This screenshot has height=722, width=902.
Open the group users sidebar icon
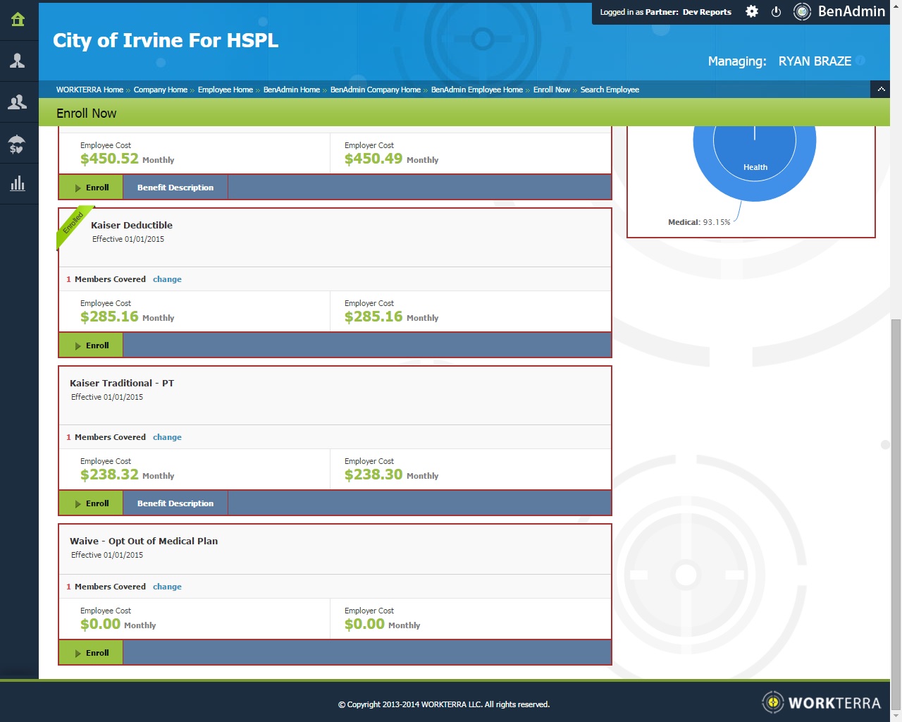coord(18,102)
